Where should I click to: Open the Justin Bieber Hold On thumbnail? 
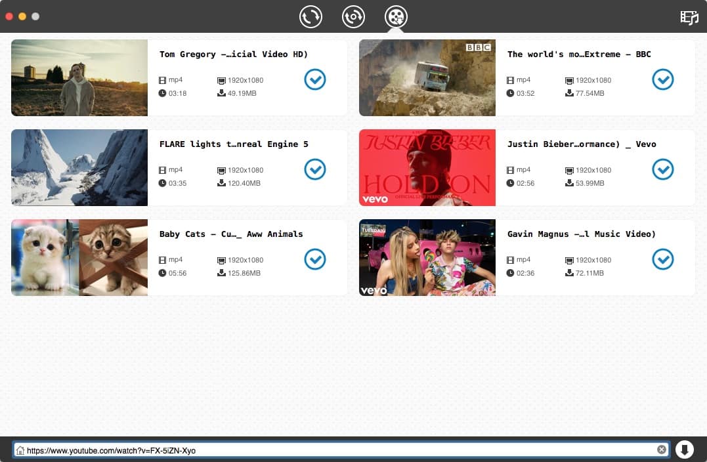(x=427, y=168)
